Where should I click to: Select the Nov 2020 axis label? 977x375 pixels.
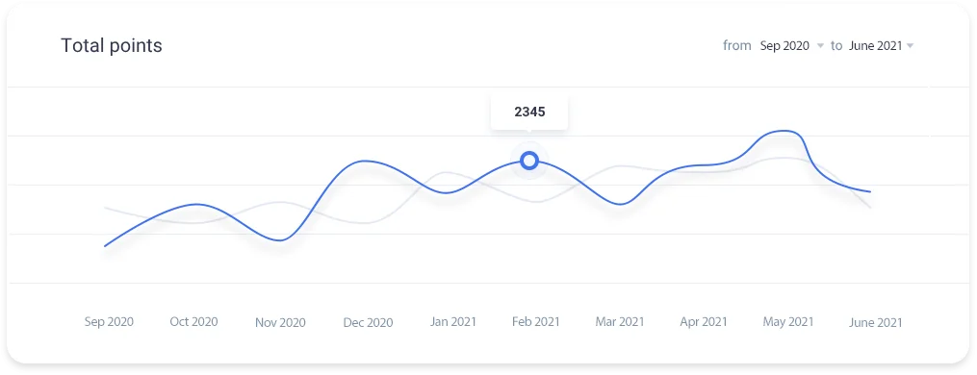pyautogui.click(x=280, y=323)
